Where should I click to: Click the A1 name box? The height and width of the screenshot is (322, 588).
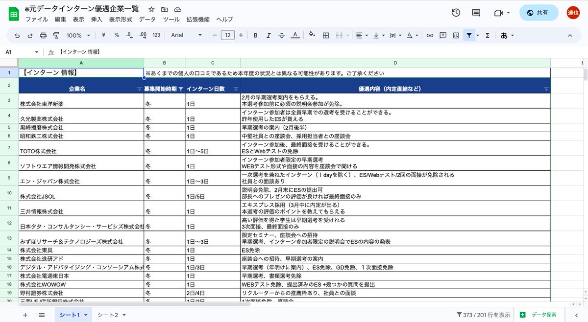click(22, 52)
